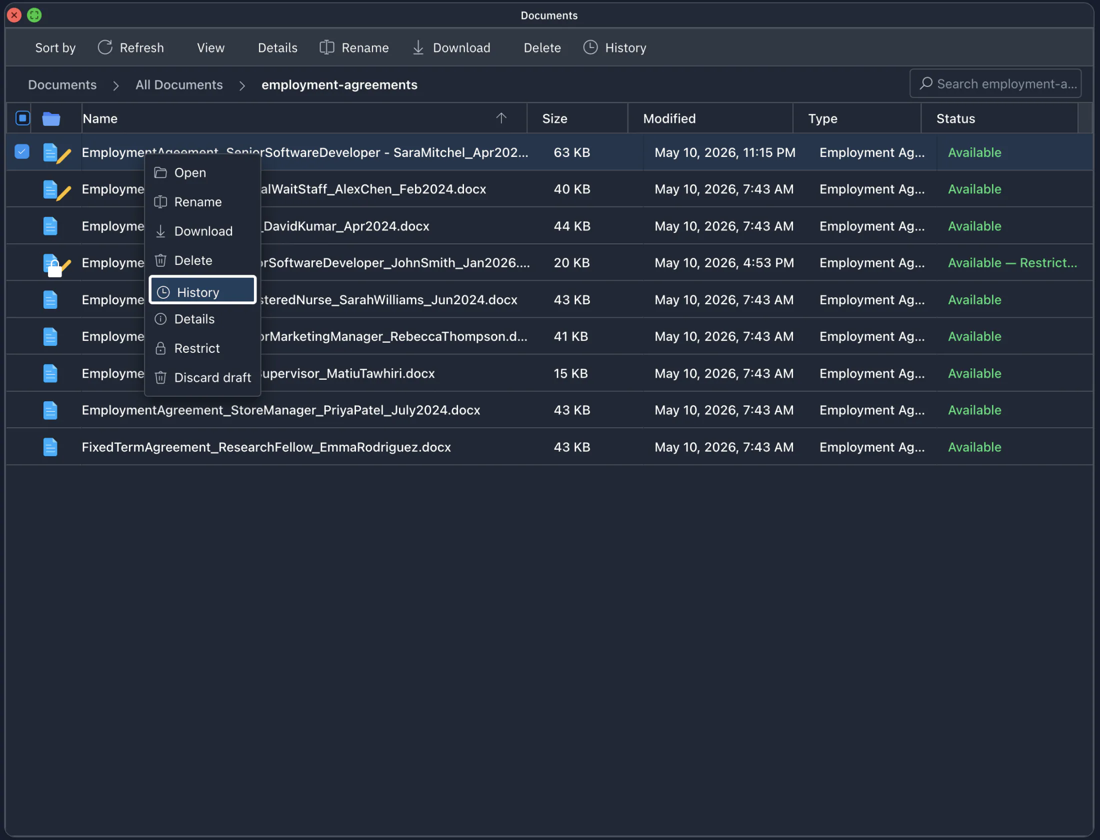Sort by the Type column header
The height and width of the screenshot is (840, 1100).
[x=857, y=118]
